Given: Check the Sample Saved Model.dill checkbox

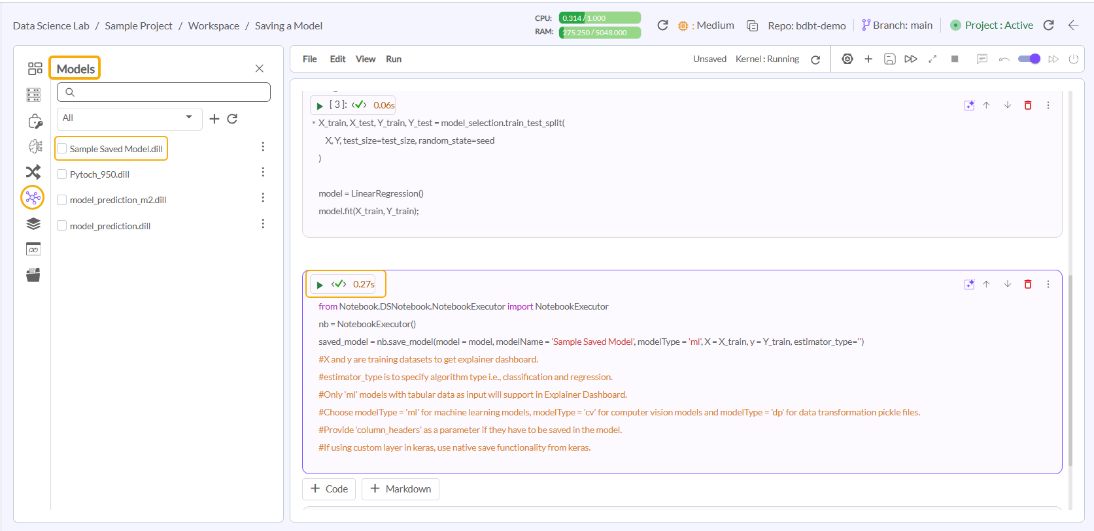Looking at the screenshot, I should tap(62, 148).
